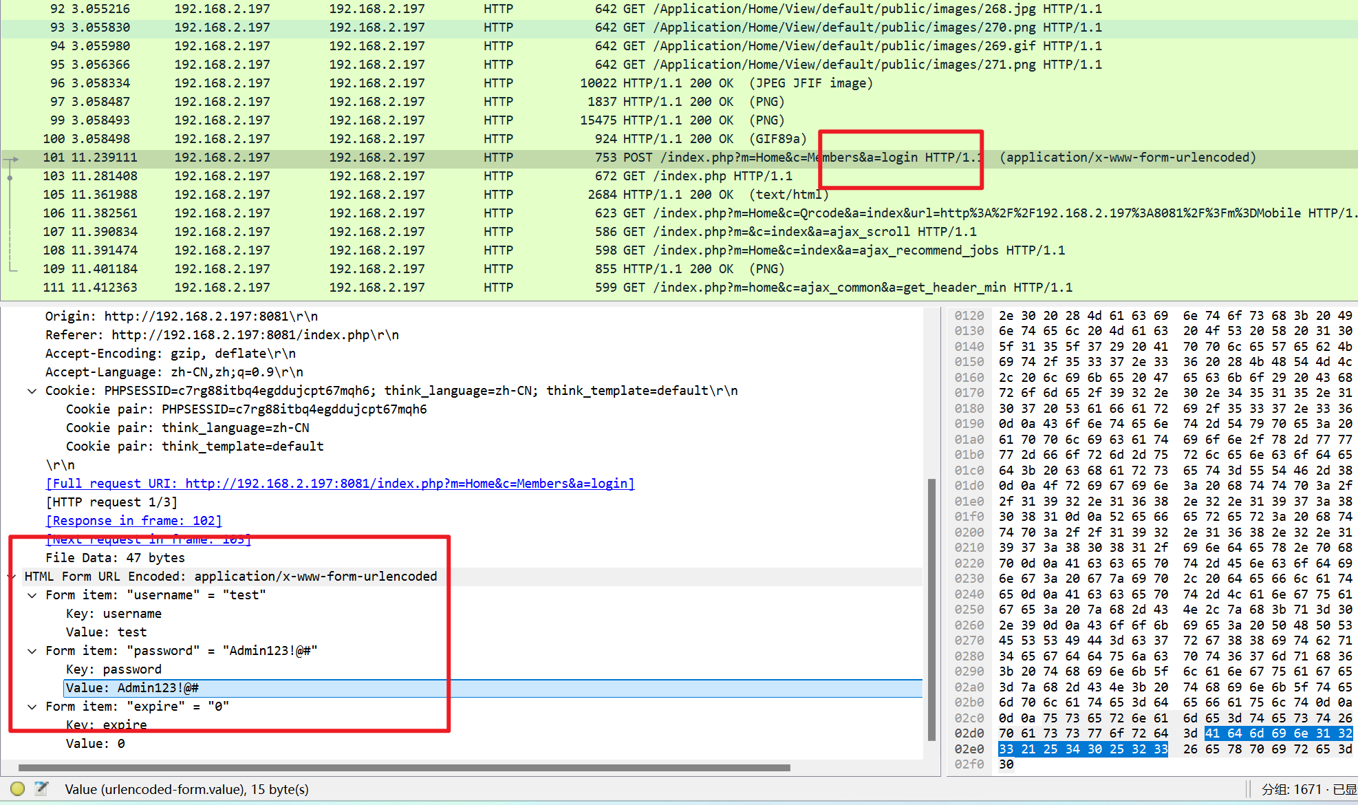The image size is (1358, 805).
Task: Select packet 99 PNG response of 15475 bytes
Action: [x=679, y=120]
